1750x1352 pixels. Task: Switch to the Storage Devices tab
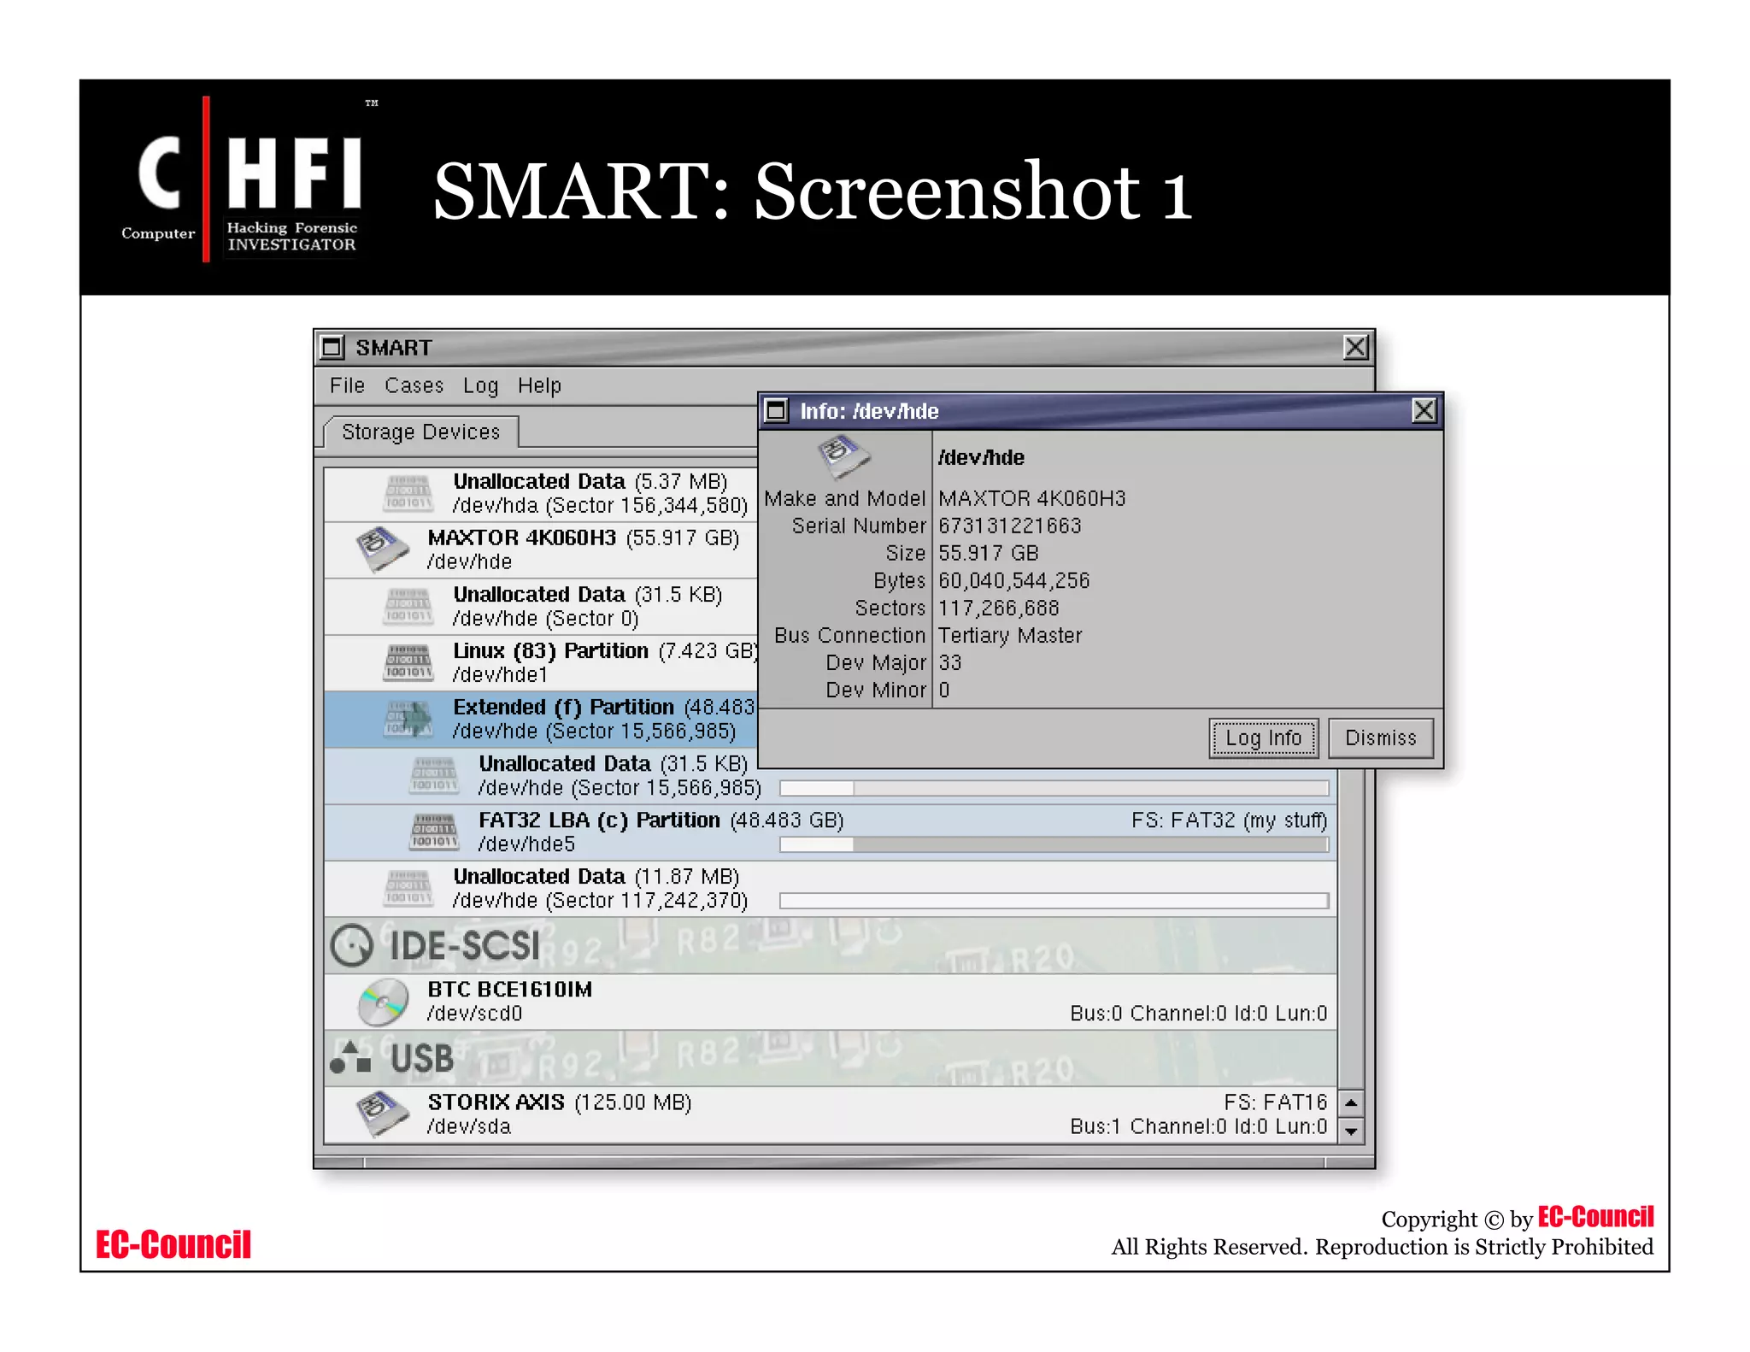click(x=420, y=432)
